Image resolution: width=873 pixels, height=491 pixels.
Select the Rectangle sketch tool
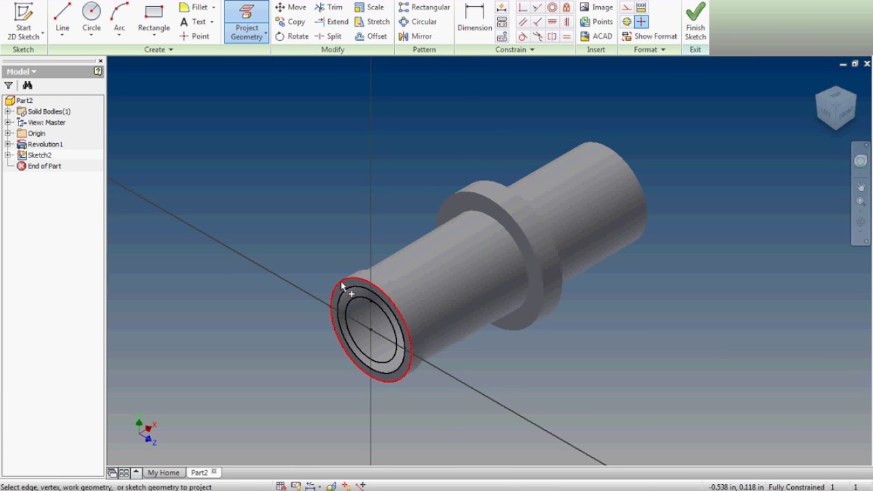(x=153, y=18)
